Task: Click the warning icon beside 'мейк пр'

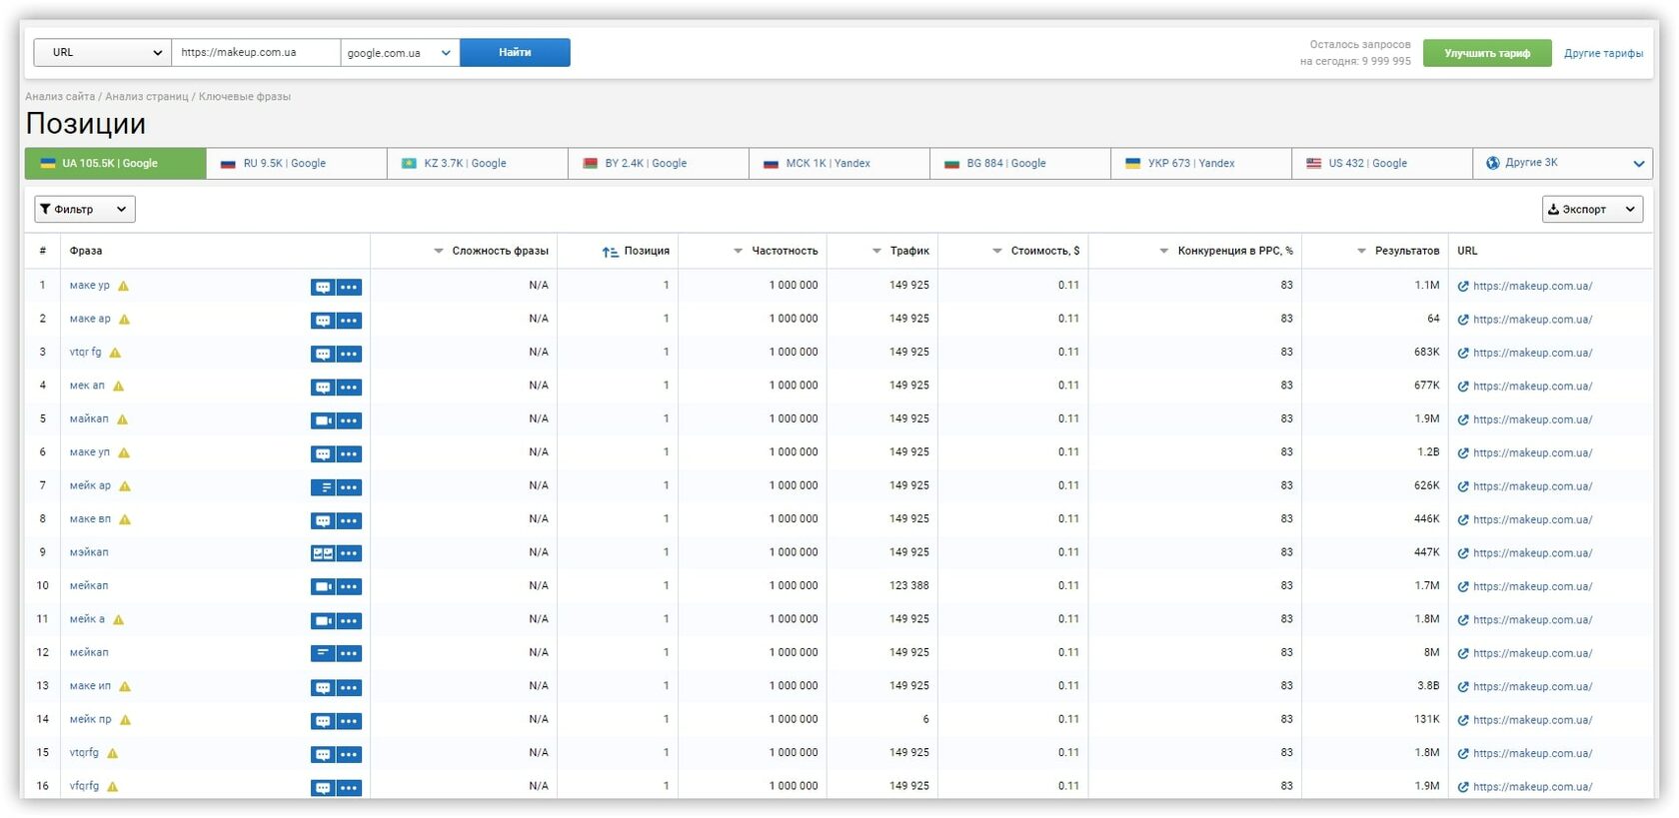Action: 125,720
